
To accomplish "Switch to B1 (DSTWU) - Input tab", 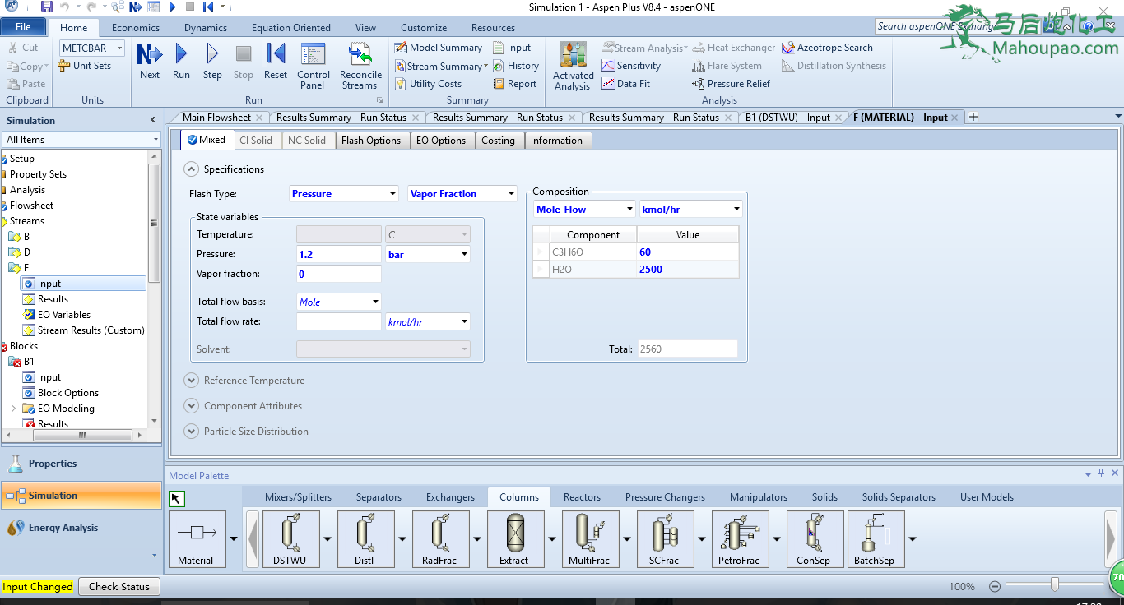I will 787,118.
